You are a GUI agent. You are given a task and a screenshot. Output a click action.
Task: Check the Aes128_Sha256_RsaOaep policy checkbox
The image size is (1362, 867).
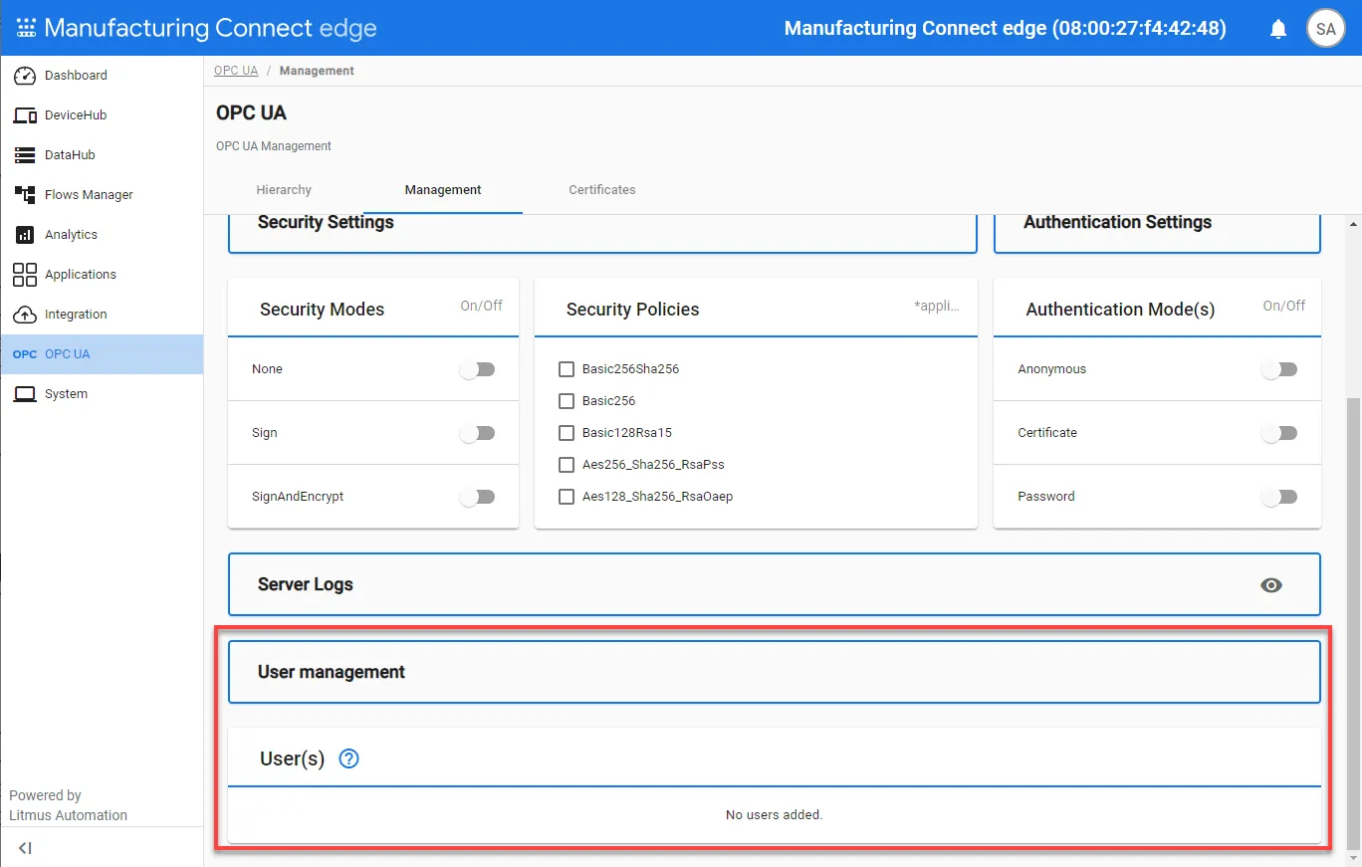click(567, 497)
